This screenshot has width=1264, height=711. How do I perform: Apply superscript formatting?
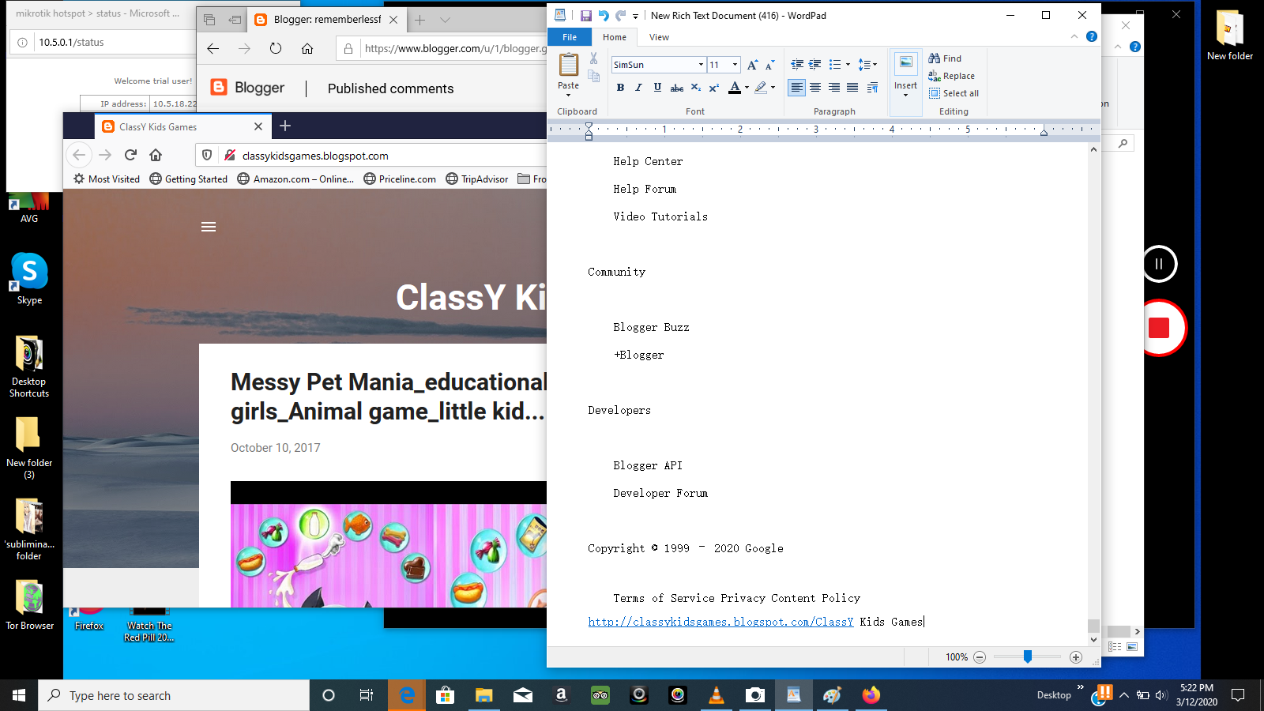[x=713, y=88]
